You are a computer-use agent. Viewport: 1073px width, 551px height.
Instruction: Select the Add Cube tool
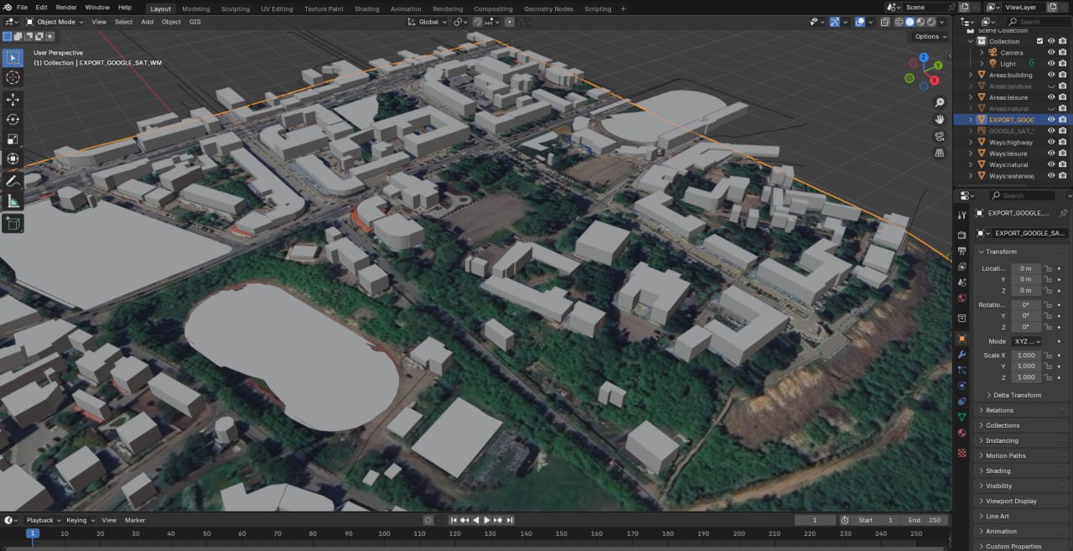13,223
